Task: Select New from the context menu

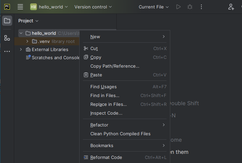Action: (95, 37)
